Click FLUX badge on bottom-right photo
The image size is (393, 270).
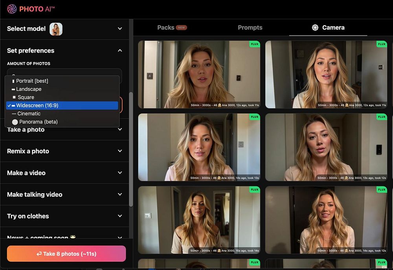point(382,190)
